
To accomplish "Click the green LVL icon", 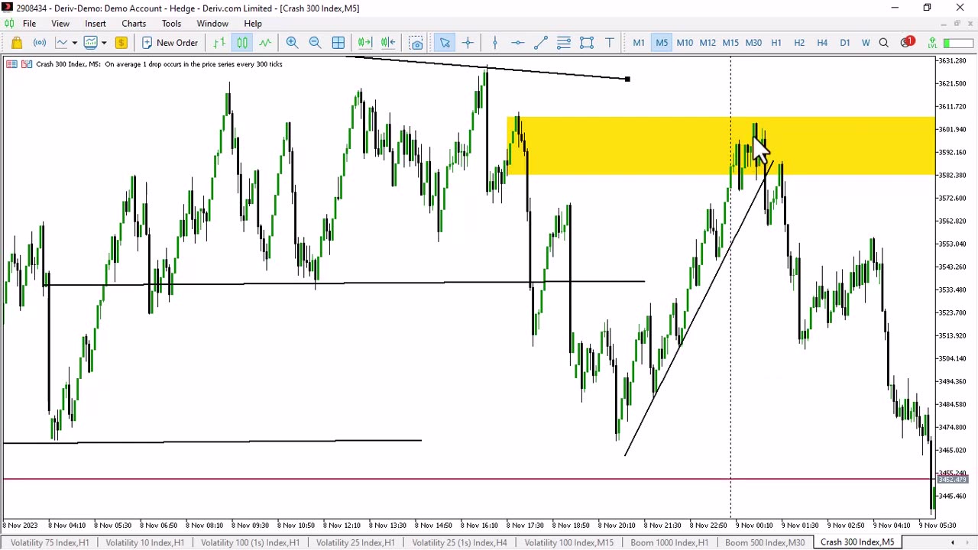I will pos(933,43).
